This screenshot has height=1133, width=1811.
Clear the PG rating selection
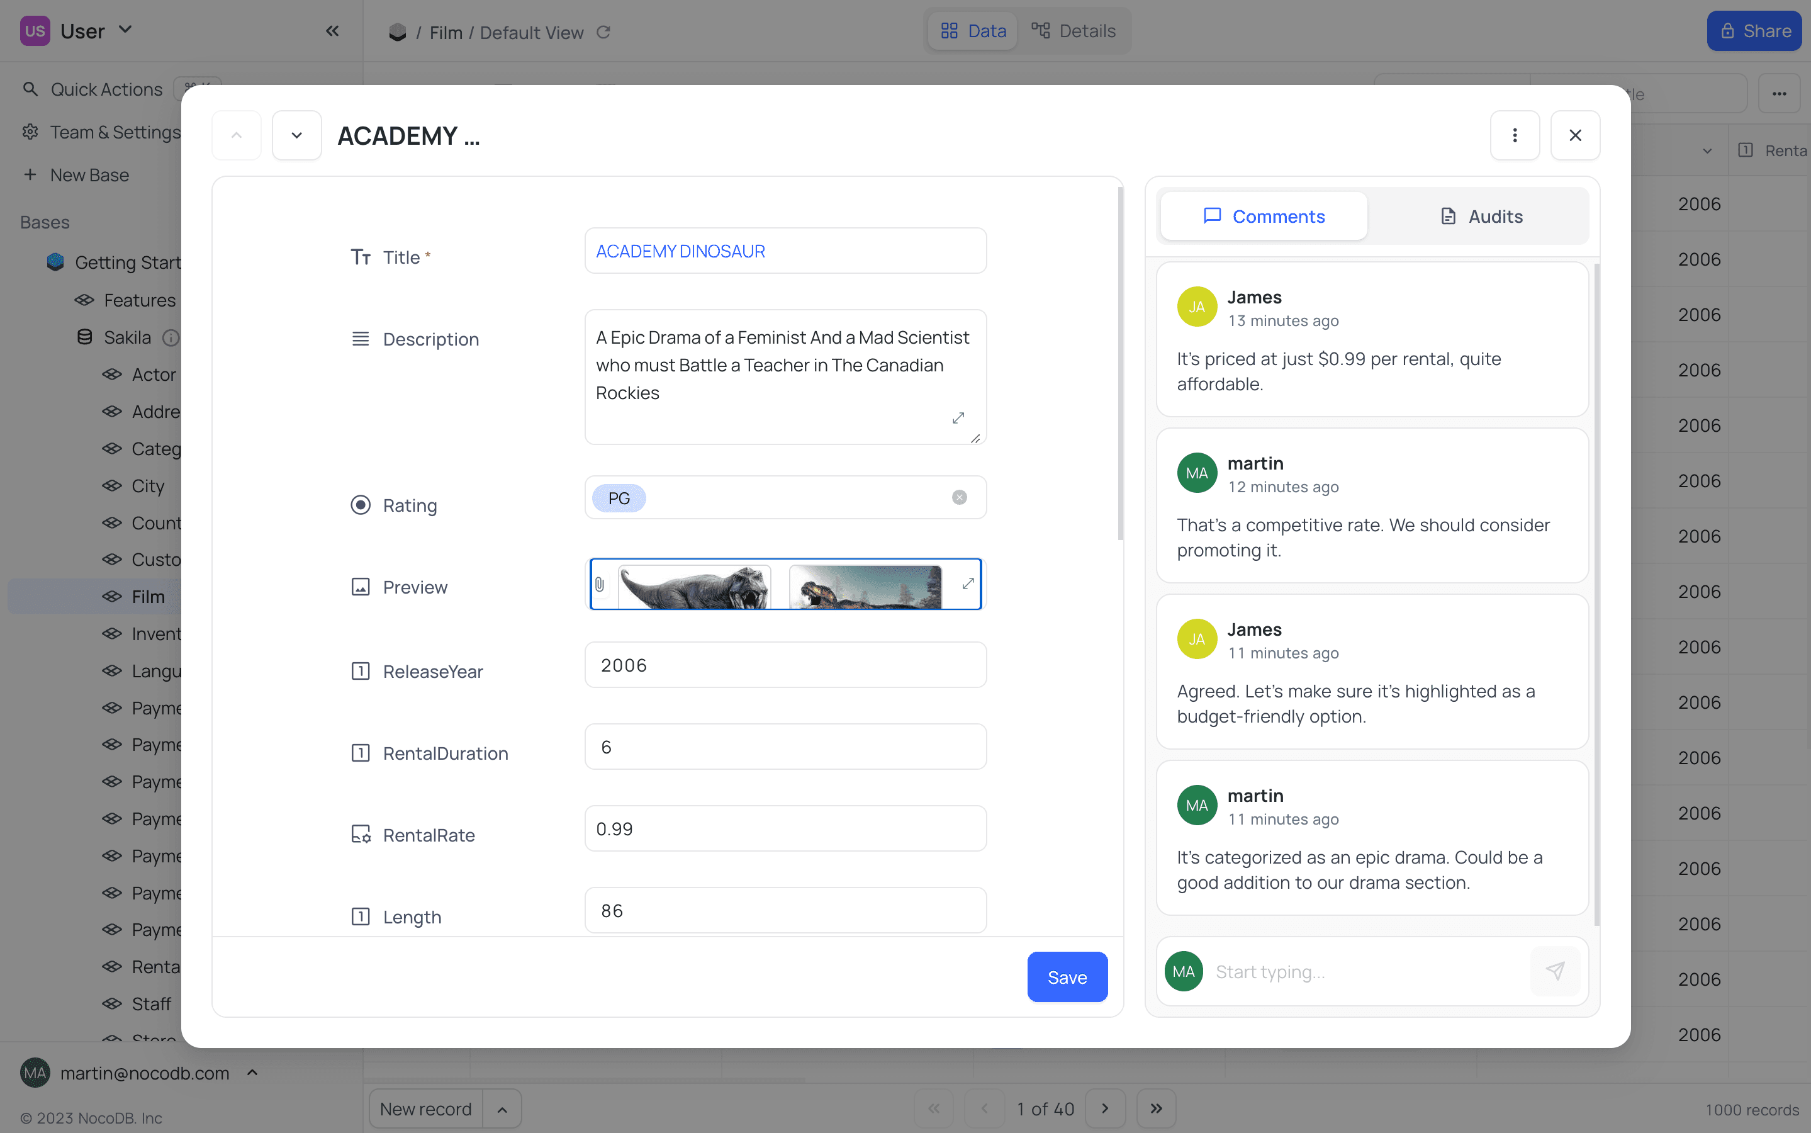coord(959,497)
